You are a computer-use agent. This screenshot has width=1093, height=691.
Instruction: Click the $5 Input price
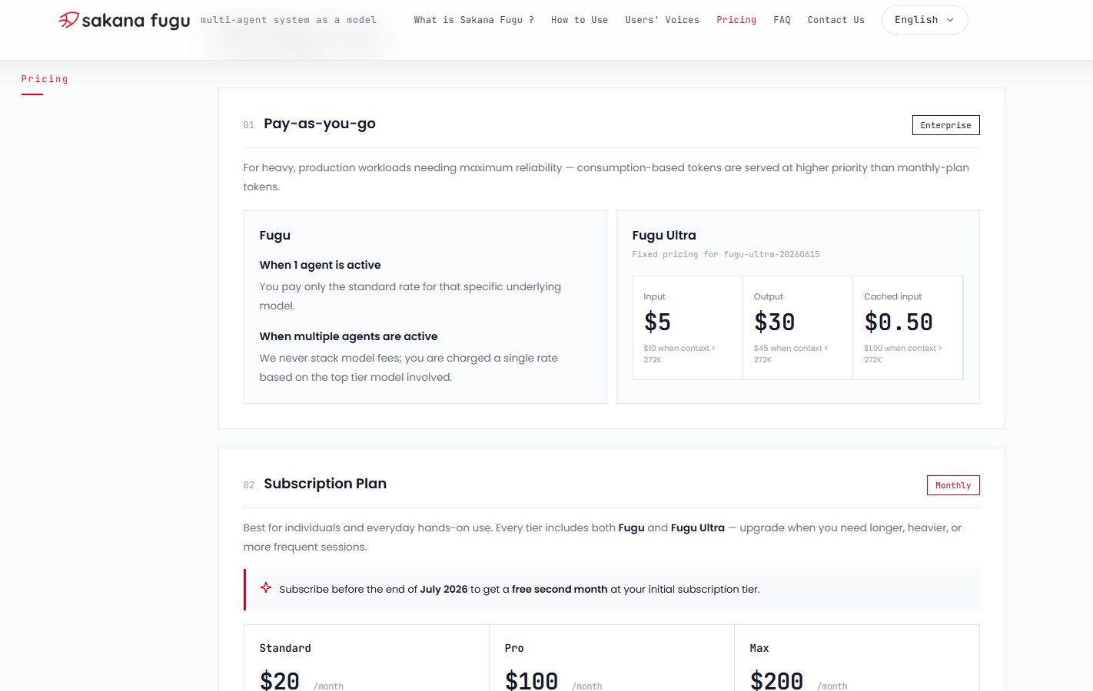coord(657,322)
